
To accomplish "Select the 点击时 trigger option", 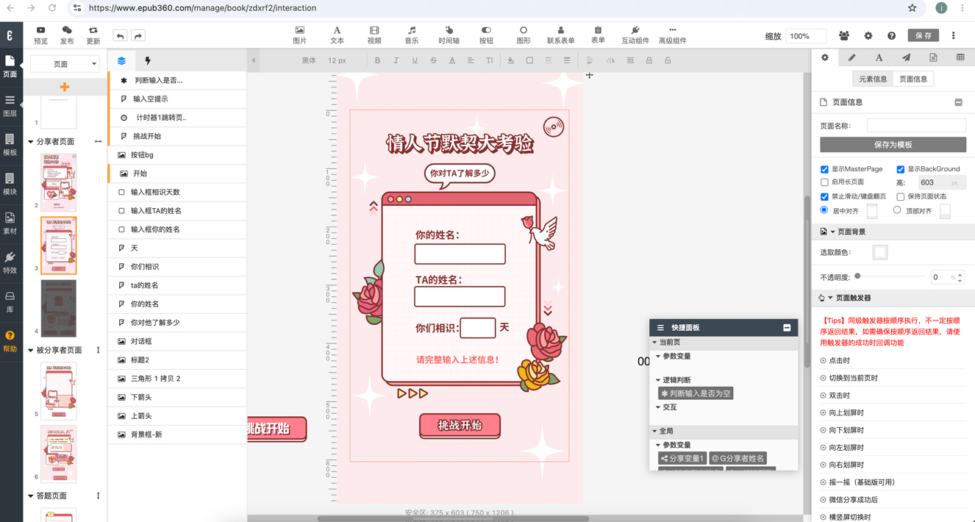I will [839, 360].
